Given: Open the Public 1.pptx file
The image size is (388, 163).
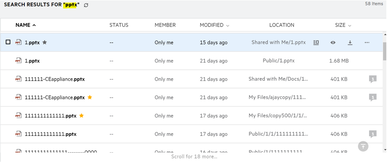Looking at the screenshot, I should [32, 61].
